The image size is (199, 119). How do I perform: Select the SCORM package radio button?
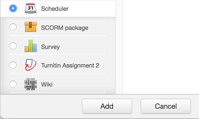point(13,27)
